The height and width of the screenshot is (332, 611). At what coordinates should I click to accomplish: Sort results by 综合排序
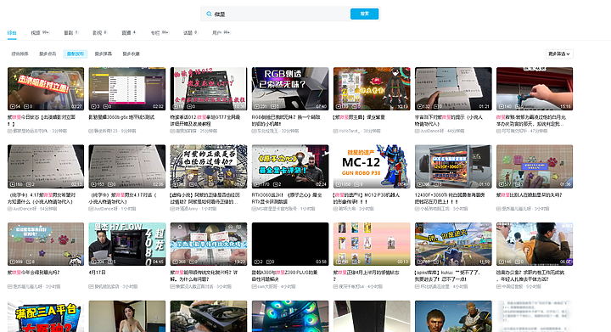20,53
